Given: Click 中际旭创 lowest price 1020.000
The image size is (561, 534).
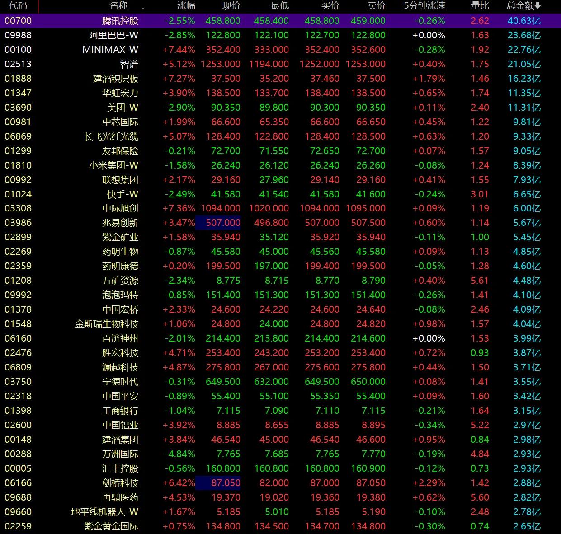Looking at the screenshot, I should pos(269,208).
